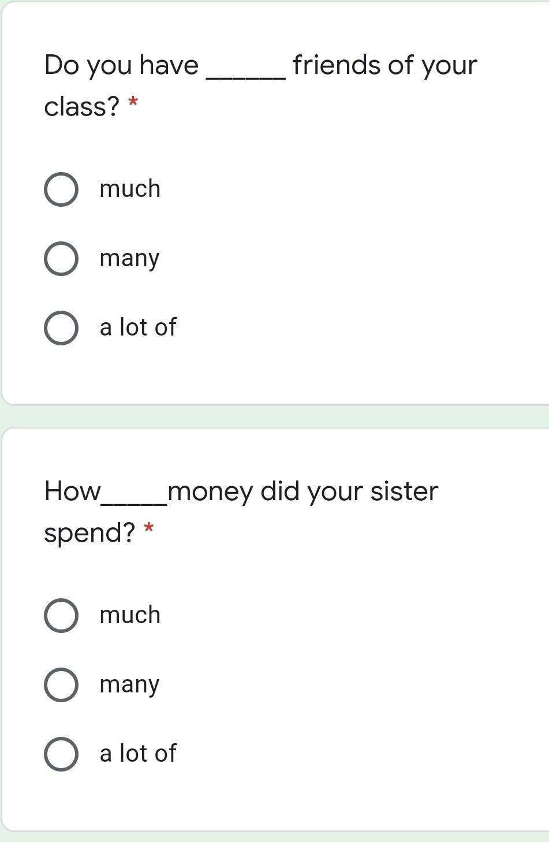This screenshot has width=549, height=842.
Task: Click 'a lot of' label under friends question
Action: click(x=138, y=327)
